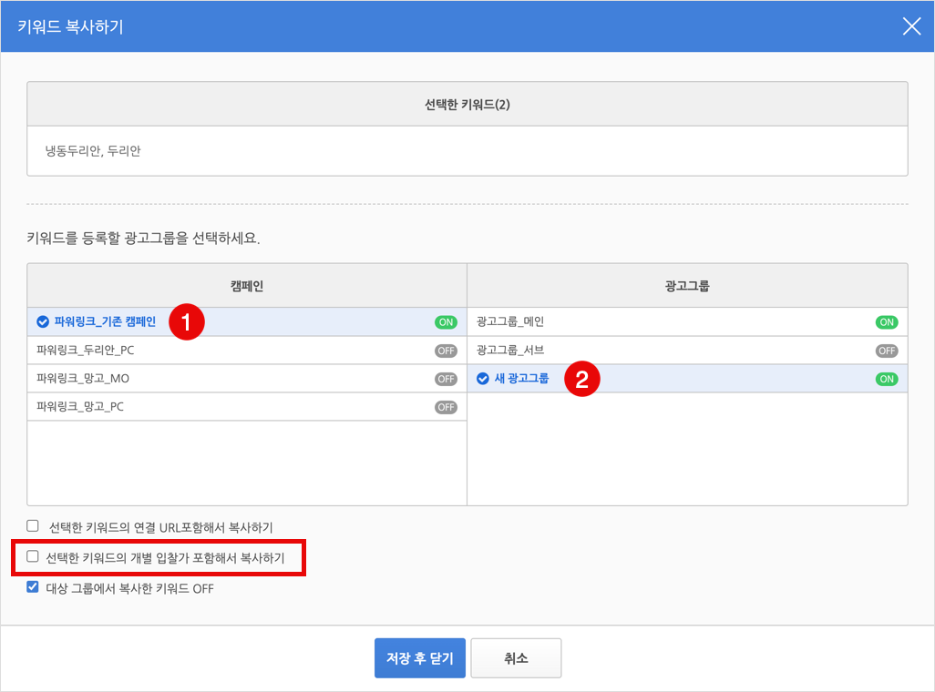Choose the 광고그룹_메인 ad group

687,321
